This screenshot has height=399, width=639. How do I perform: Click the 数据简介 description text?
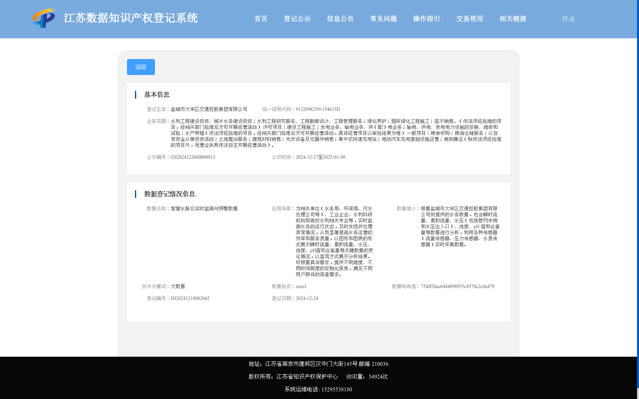460,227
